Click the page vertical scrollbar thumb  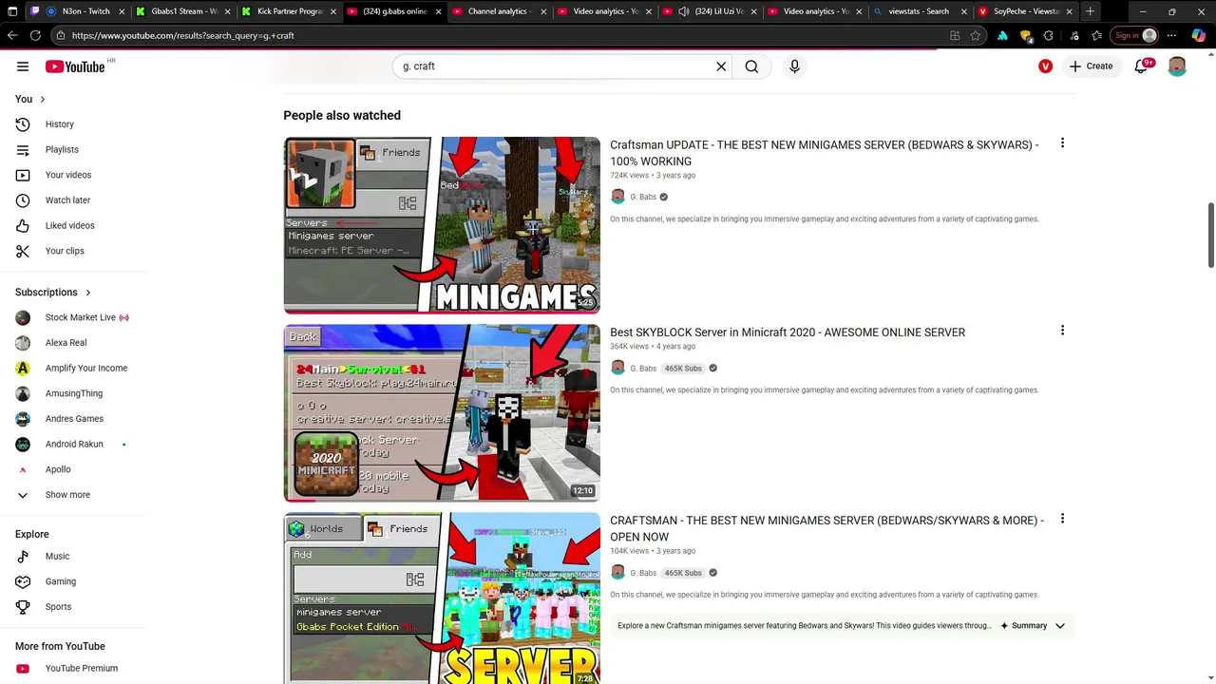click(x=1211, y=235)
